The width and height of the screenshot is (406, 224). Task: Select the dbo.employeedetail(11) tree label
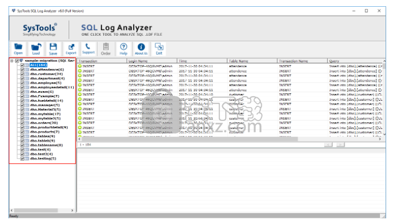(x=52, y=87)
